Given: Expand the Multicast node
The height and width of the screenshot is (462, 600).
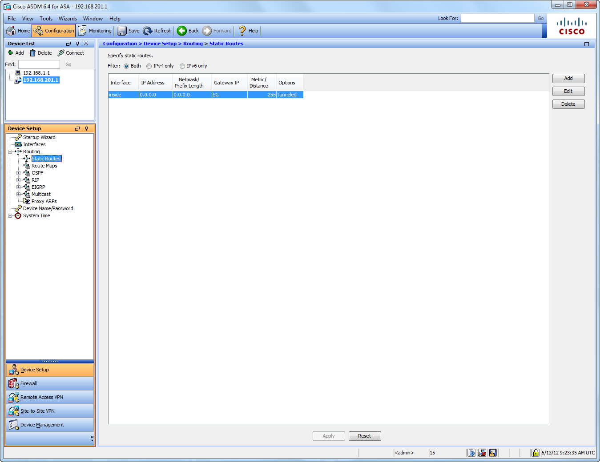Looking at the screenshot, I should 18,194.
